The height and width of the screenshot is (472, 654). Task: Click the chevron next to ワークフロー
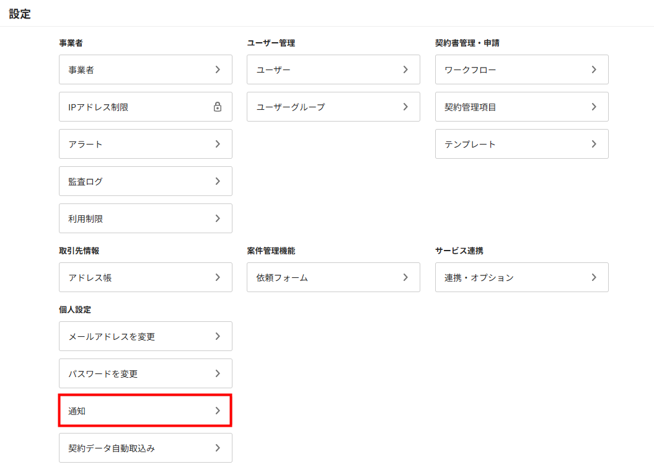pos(594,69)
